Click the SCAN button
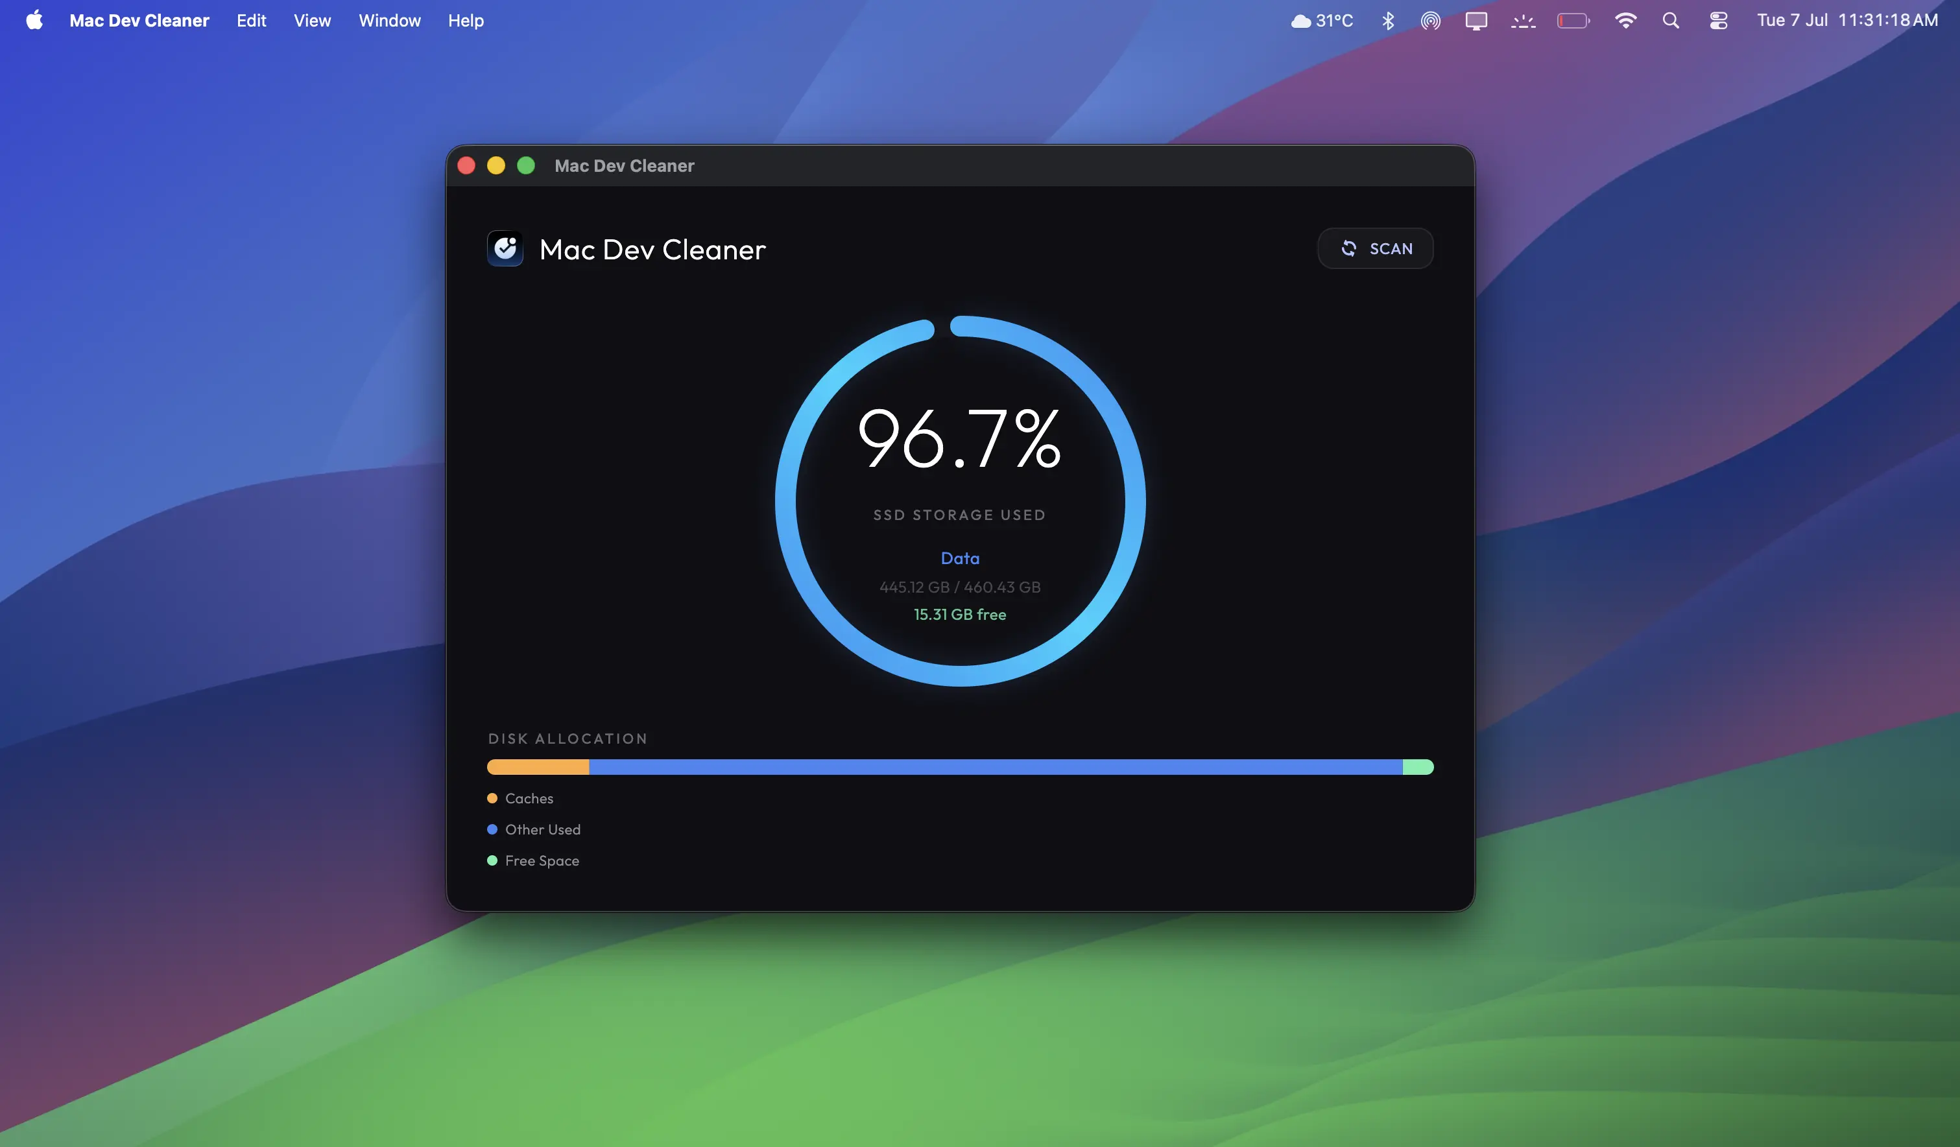This screenshot has height=1147, width=1960. [1375, 249]
